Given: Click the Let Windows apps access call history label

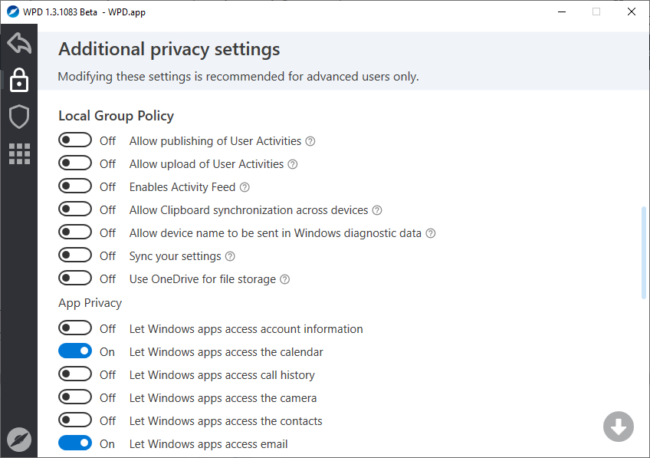Looking at the screenshot, I should pos(222,375).
